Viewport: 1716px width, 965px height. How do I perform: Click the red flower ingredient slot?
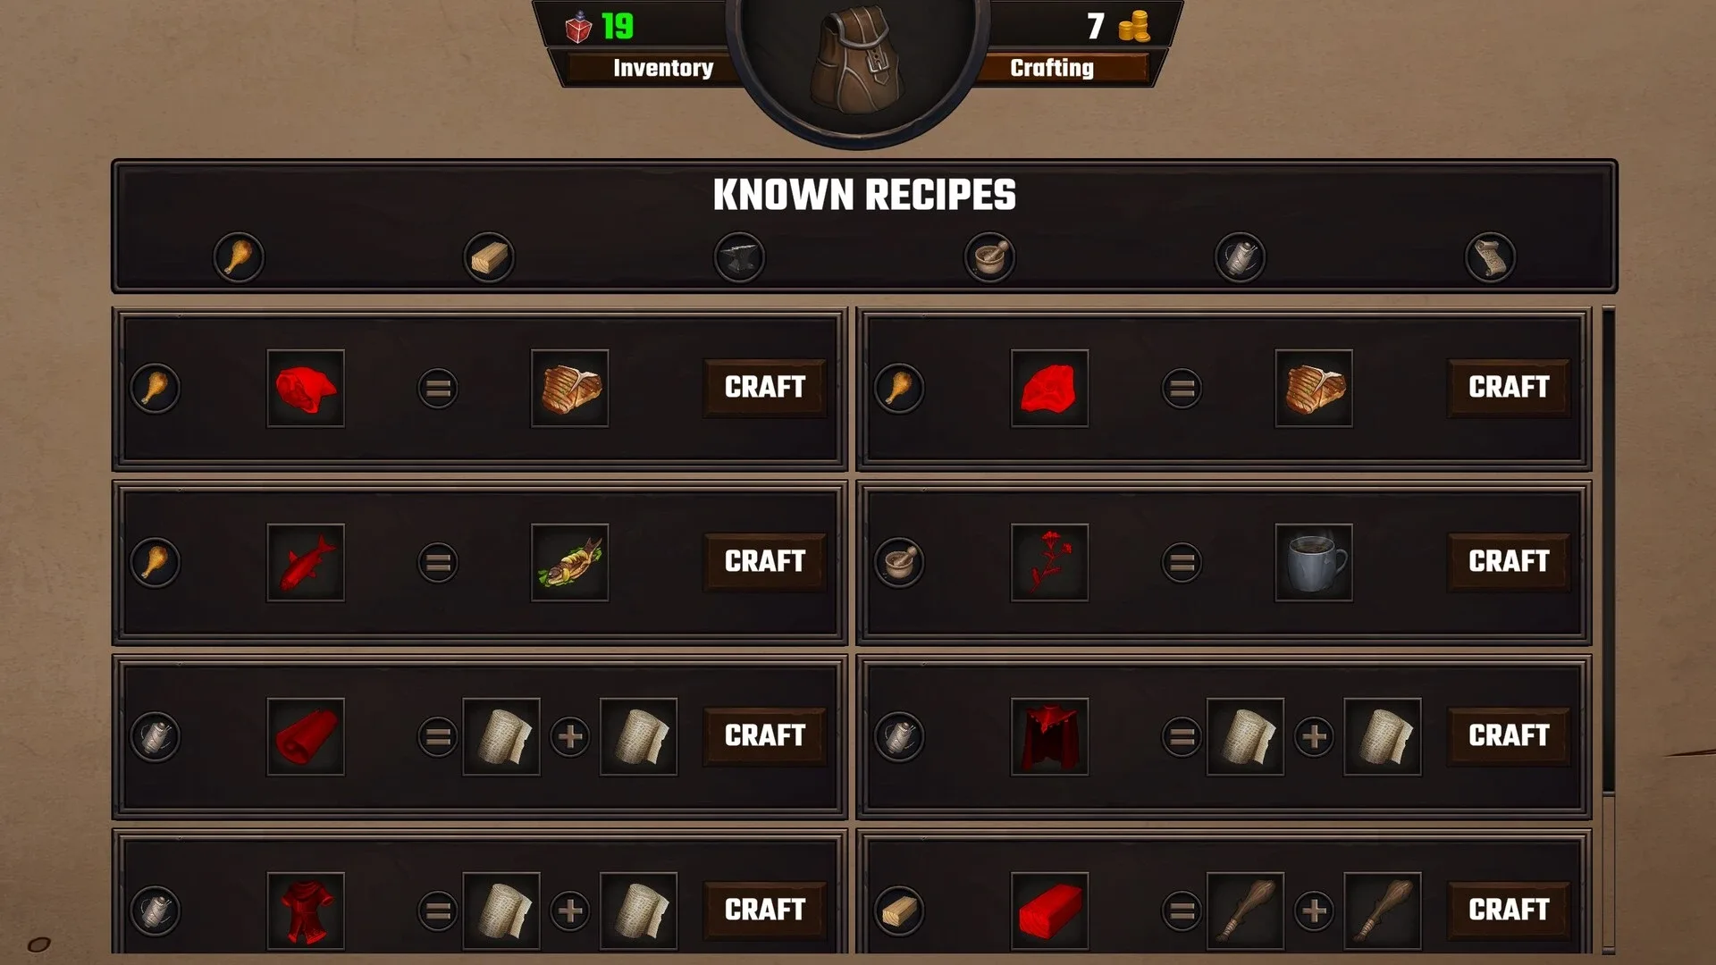pos(1049,562)
